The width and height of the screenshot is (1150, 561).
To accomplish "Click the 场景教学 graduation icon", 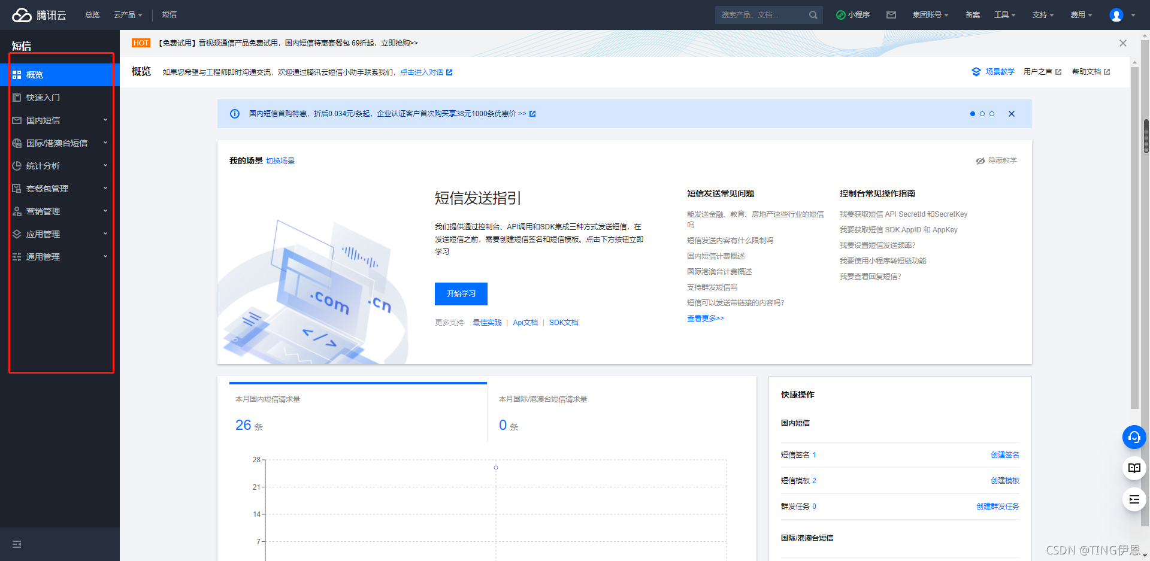I will [x=976, y=72].
